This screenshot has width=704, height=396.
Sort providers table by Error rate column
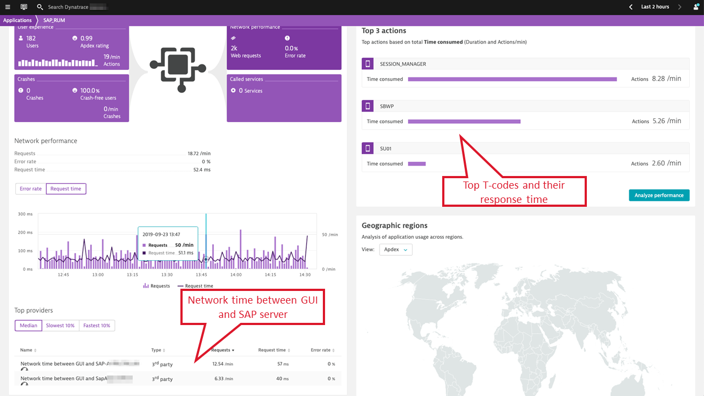point(322,350)
